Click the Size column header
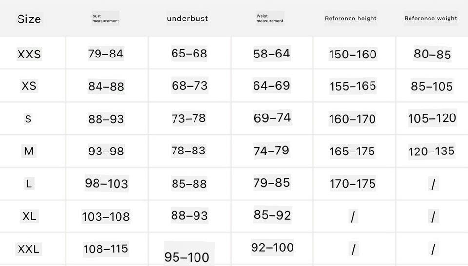468x266 pixels. click(x=29, y=19)
